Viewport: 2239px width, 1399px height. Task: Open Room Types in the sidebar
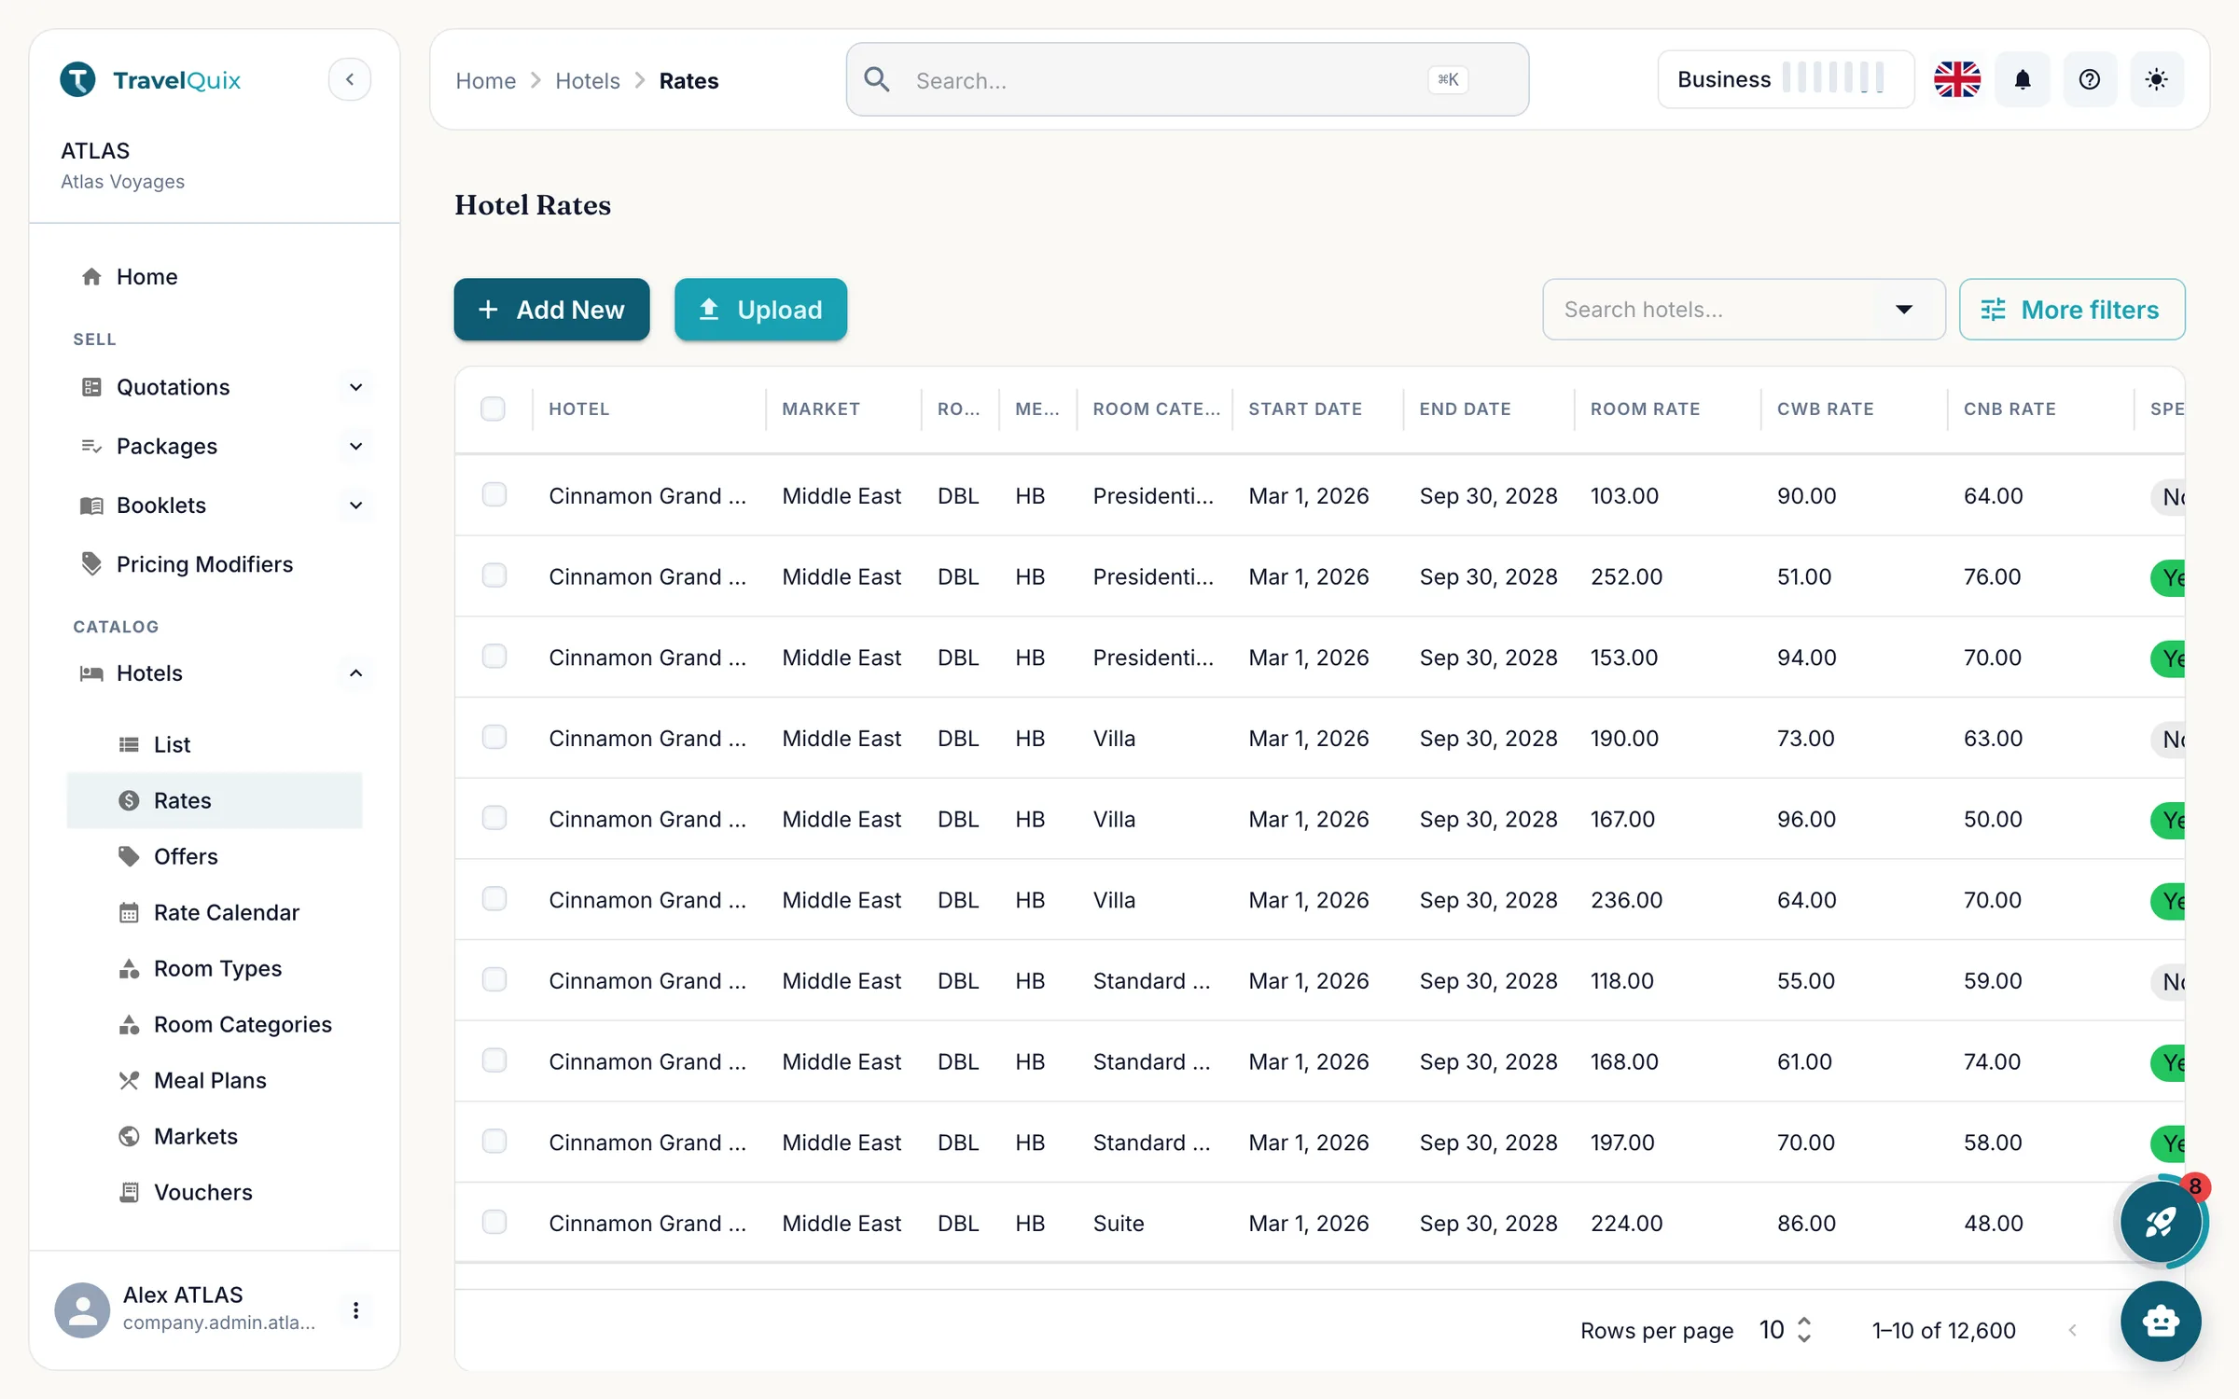(x=215, y=968)
